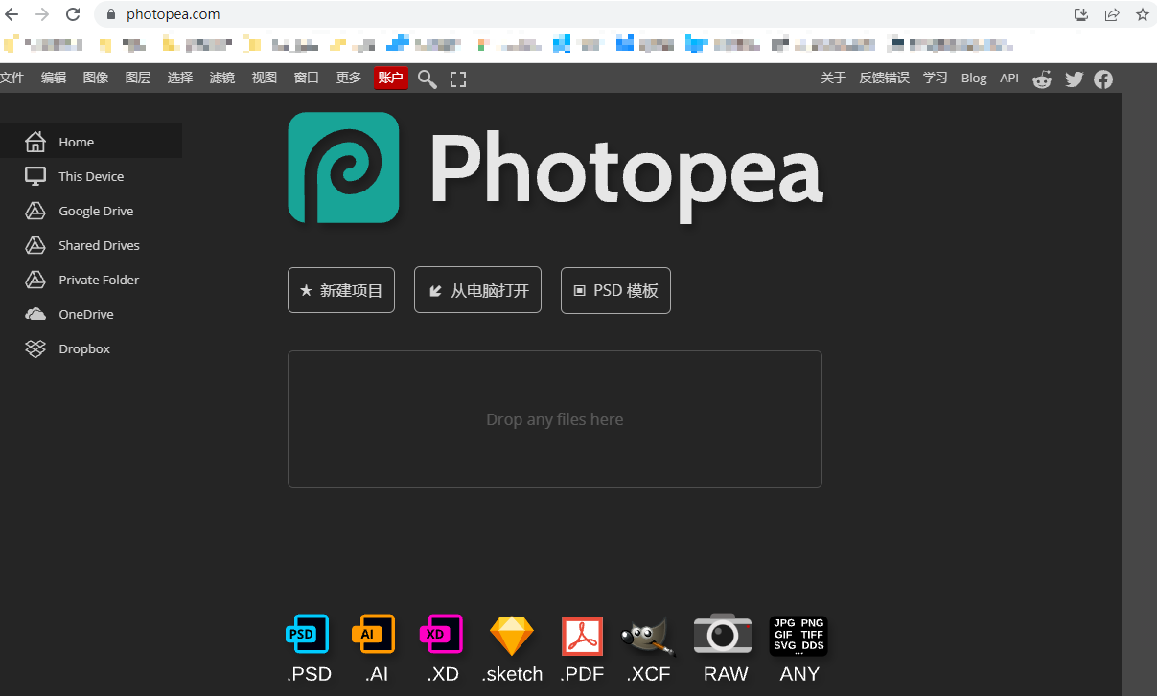The height and width of the screenshot is (696, 1157).
Task: Open the 更多 menu
Action: point(349,79)
